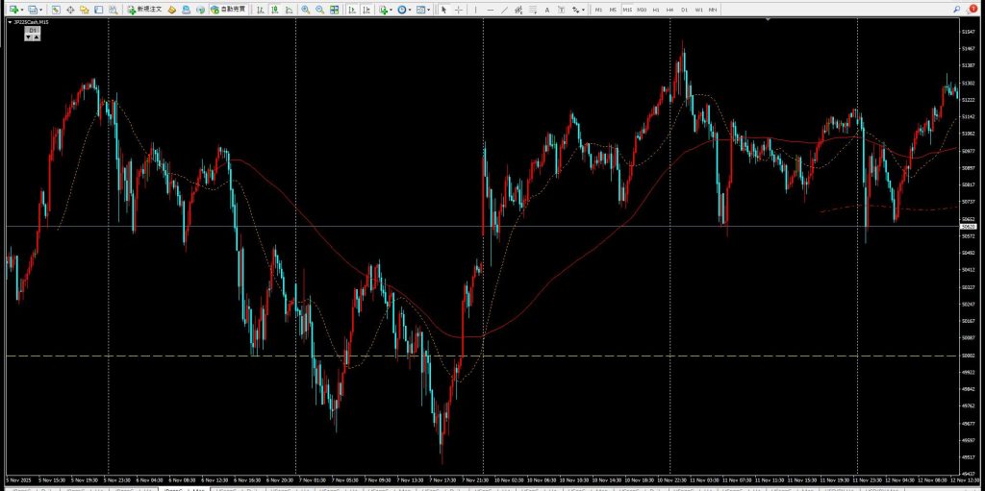985x491 pixels.
Task: Switch to the M5 timeframe
Action: click(613, 10)
